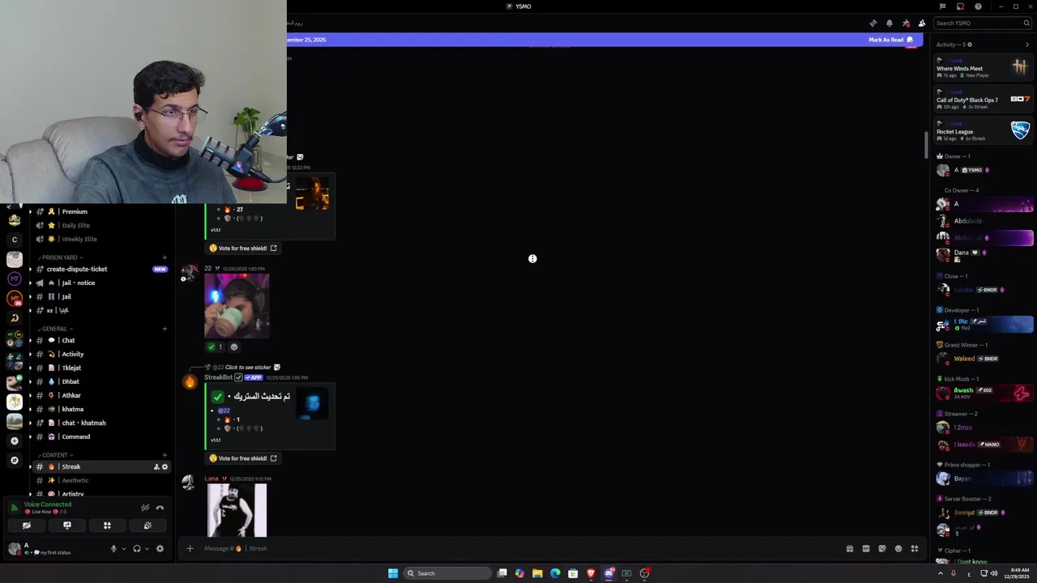Open the gift icon in message bar
Image resolution: width=1037 pixels, height=583 pixels.
(849, 548)
